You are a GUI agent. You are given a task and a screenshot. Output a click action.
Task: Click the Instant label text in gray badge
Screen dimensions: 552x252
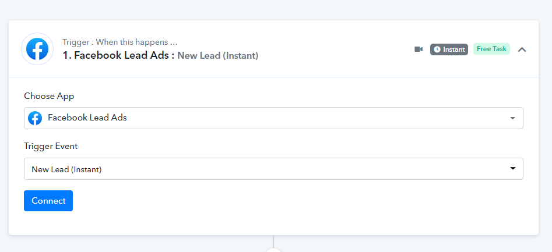click(x=453, y=49)
